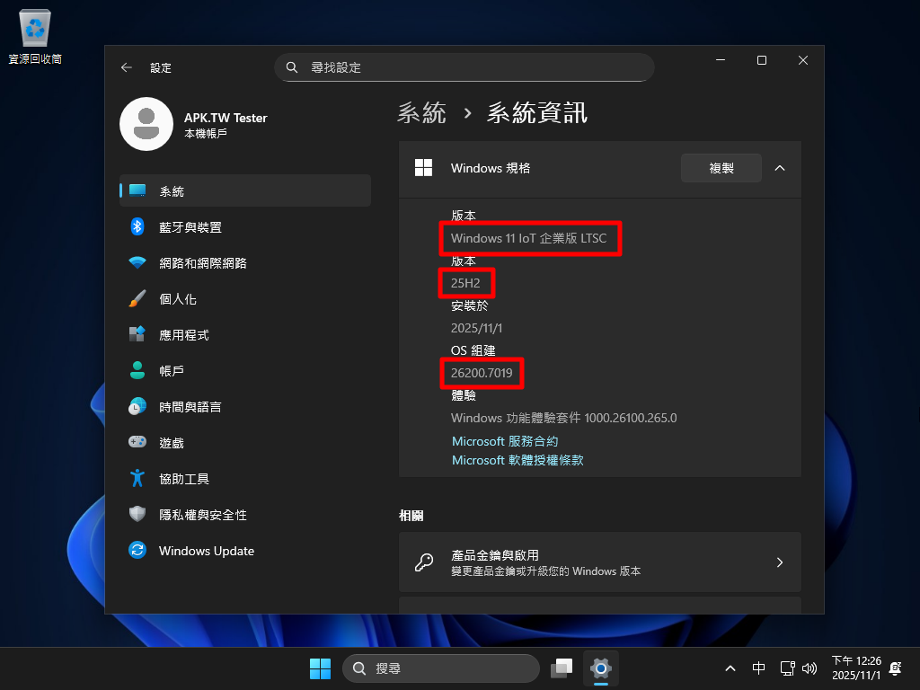The image size is (920, 690).
Task: Open Accounts (帳戶) settings
Action: click(172, 371)
